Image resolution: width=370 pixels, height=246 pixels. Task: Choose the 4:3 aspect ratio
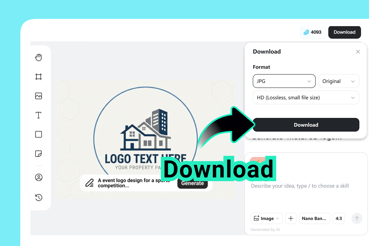tap(339, 218)
